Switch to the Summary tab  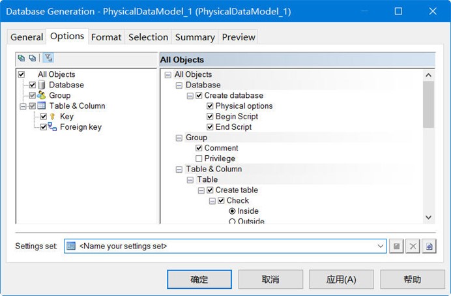[195, 37]
